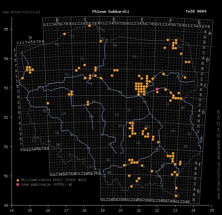Click latitude label 53 on left axis
Image resolution: width=222 pixels, height=215 pixels.
click(x=6, y=88)
